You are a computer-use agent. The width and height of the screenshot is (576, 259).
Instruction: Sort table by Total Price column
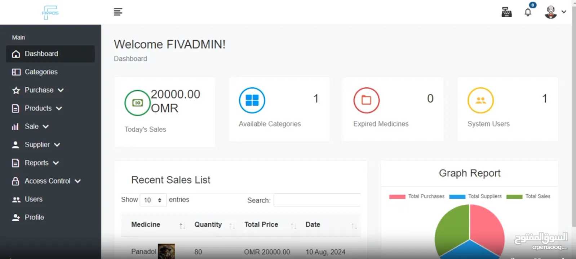270,225
